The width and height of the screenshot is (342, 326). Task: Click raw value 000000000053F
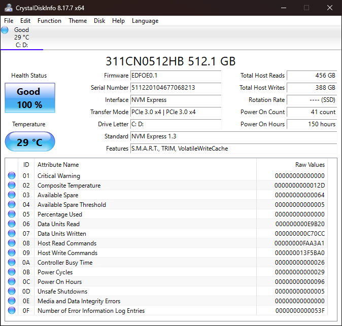point(300,311)
